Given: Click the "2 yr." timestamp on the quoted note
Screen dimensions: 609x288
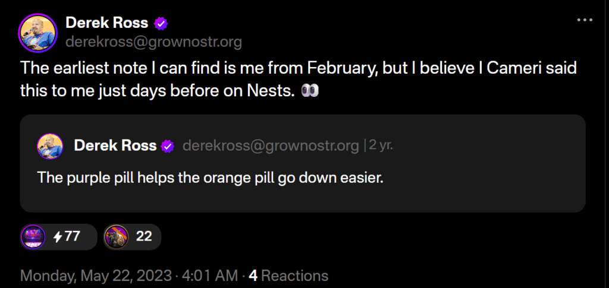Looking at the screenshot, I should (381, 145).
